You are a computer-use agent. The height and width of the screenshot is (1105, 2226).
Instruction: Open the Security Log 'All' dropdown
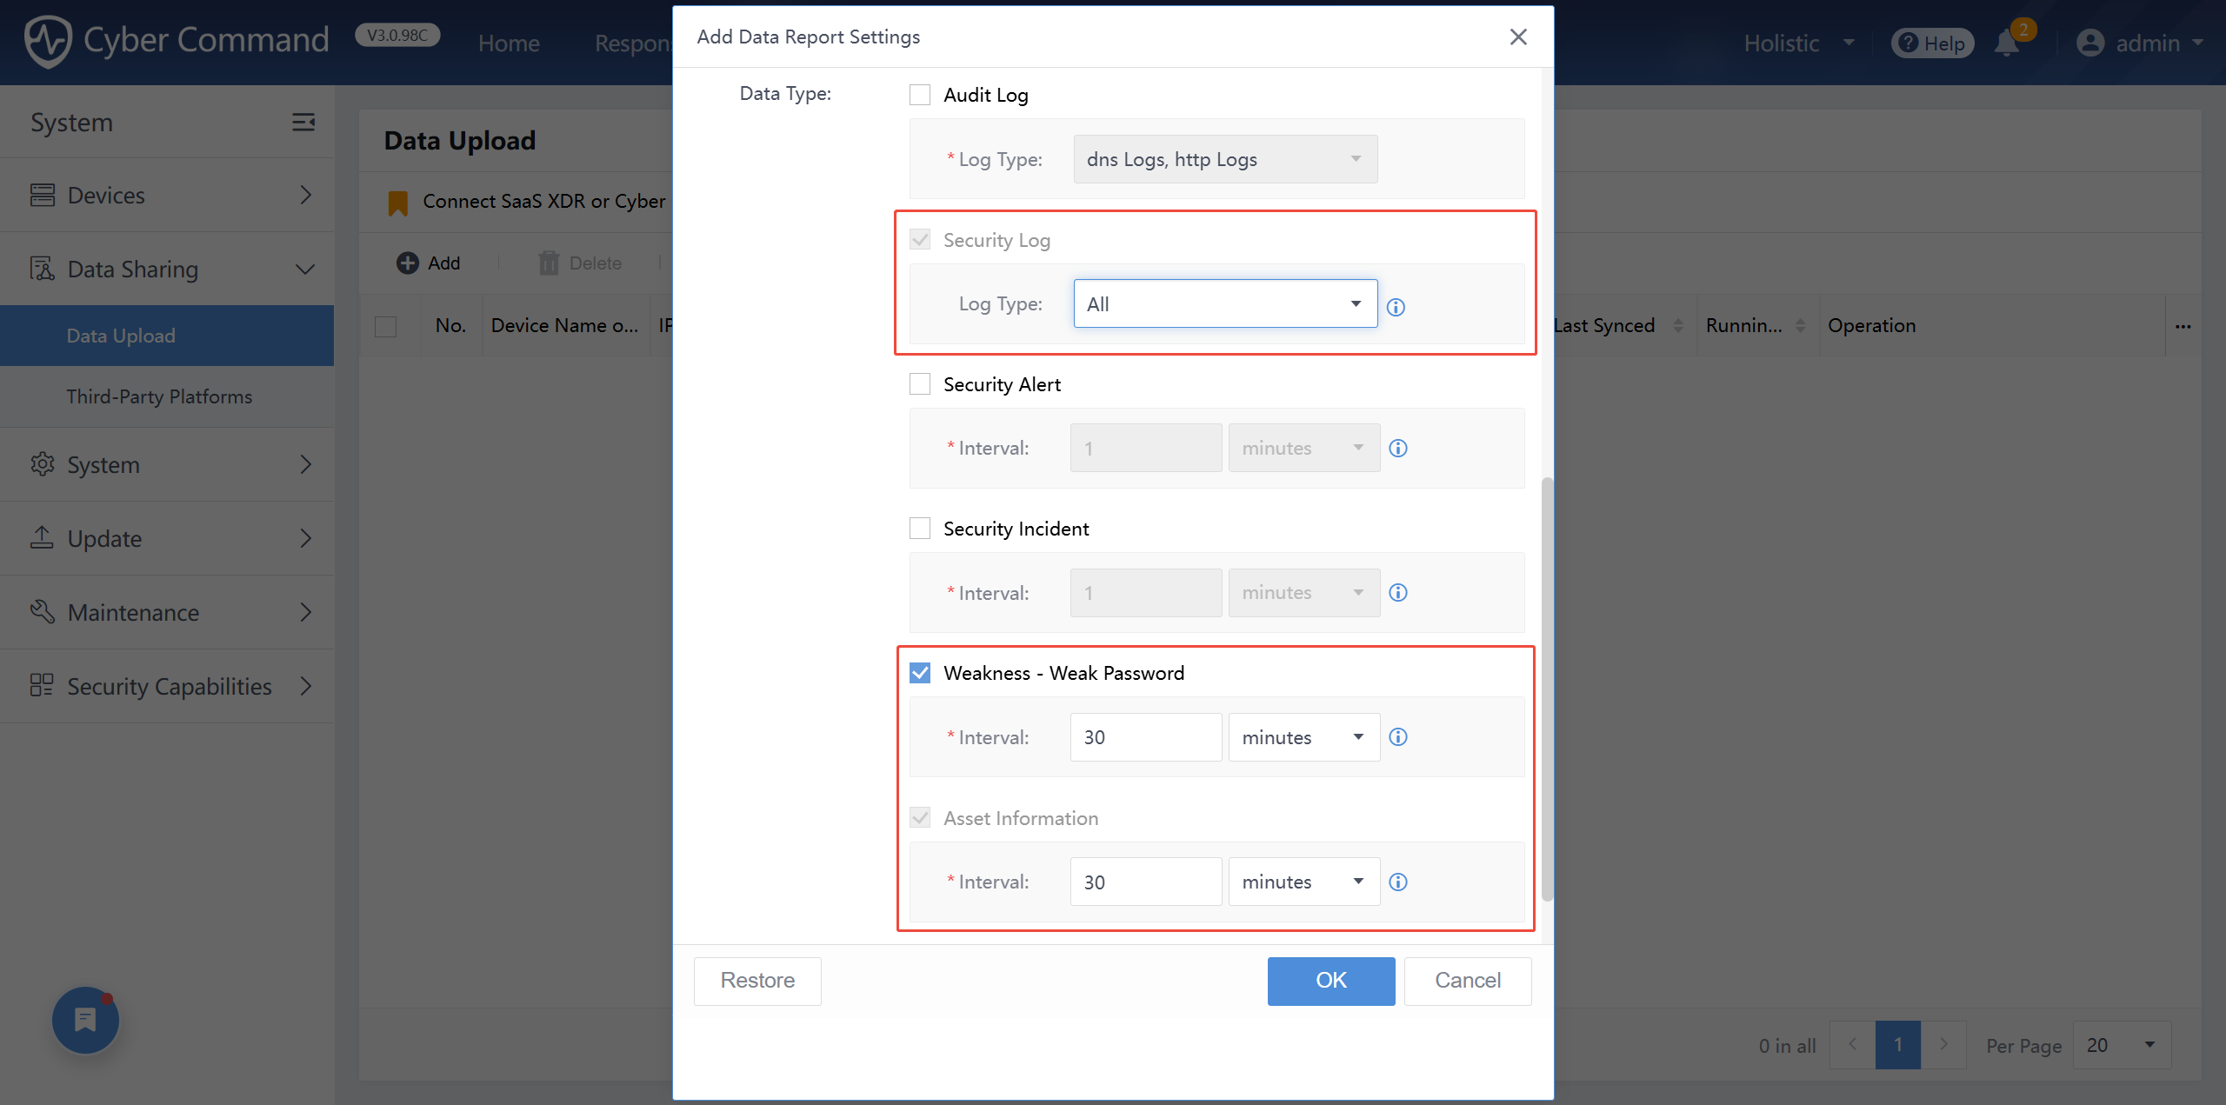(1223, 303)
